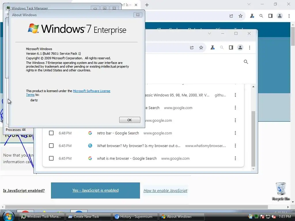This screenshot has width=295, height=221.
Task: Click the Action Center flag tray icon
Action: pos(262,217)
